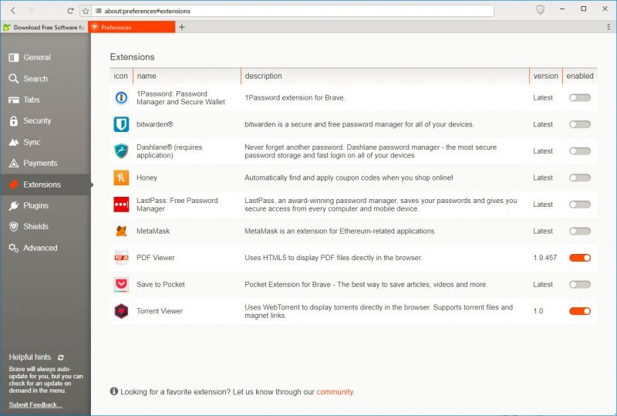Click the MetaMask fox icon
This screenshot has height=416, width=617.
point(121,231)
